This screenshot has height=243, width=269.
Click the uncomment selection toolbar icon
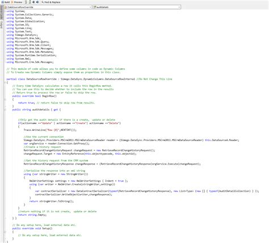37,2
